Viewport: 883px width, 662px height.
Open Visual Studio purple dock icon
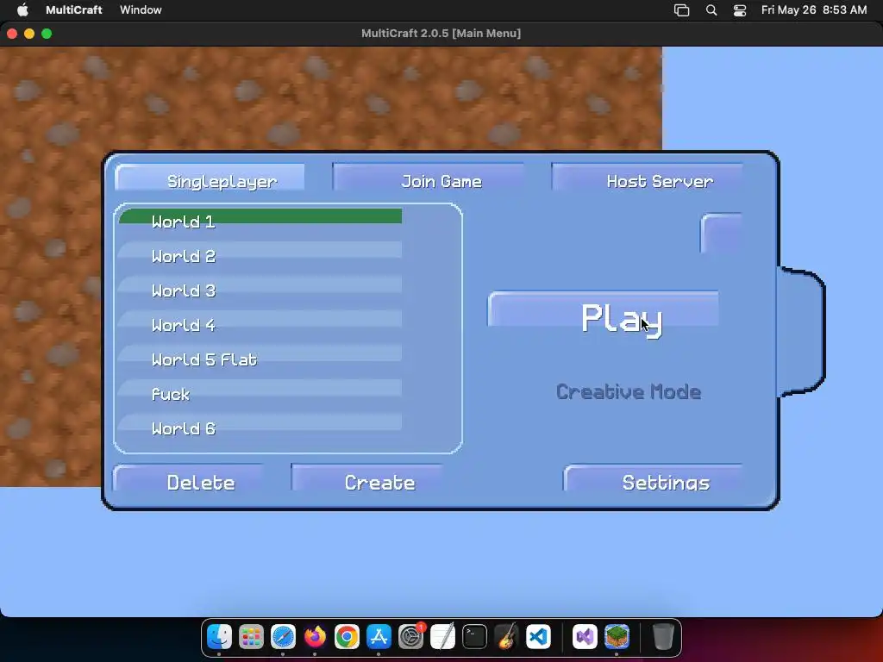pyautogui.click(x=586, y=637)
